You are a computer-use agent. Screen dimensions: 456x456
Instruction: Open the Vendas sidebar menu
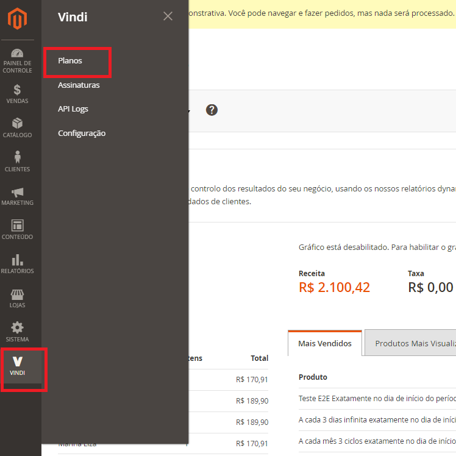coord(17,94)
